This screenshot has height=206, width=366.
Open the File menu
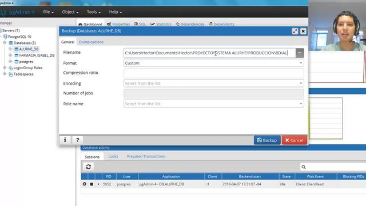click(48, 12)
